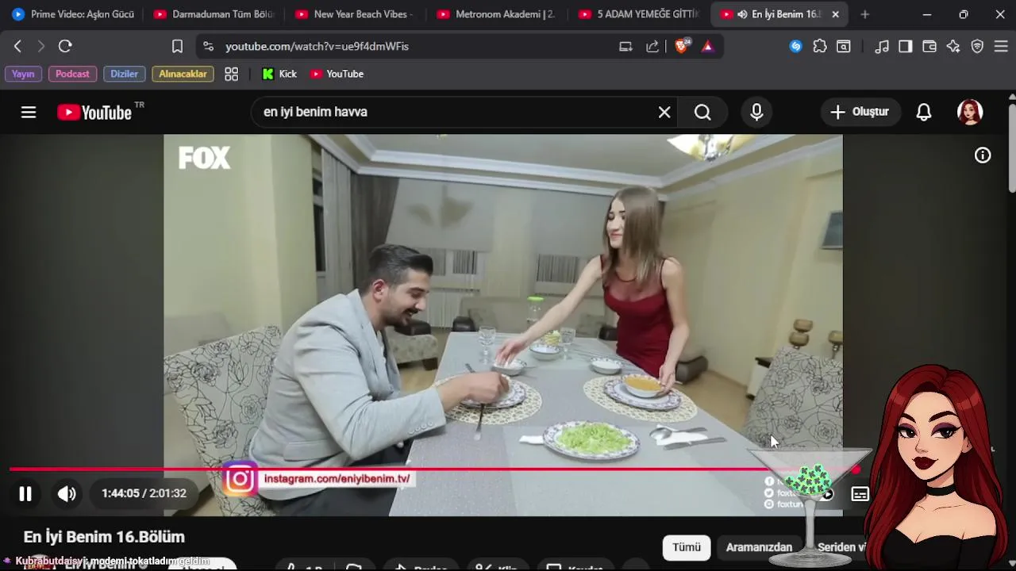Open the Oluştur create button
This screenshot has height=571, width=1016.
click(860, 112)
